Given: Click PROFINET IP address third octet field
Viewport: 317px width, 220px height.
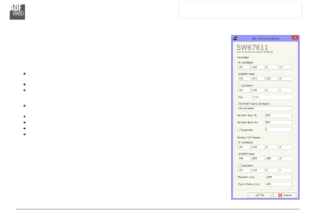Looking at the screenshot, I should point(272,67).
